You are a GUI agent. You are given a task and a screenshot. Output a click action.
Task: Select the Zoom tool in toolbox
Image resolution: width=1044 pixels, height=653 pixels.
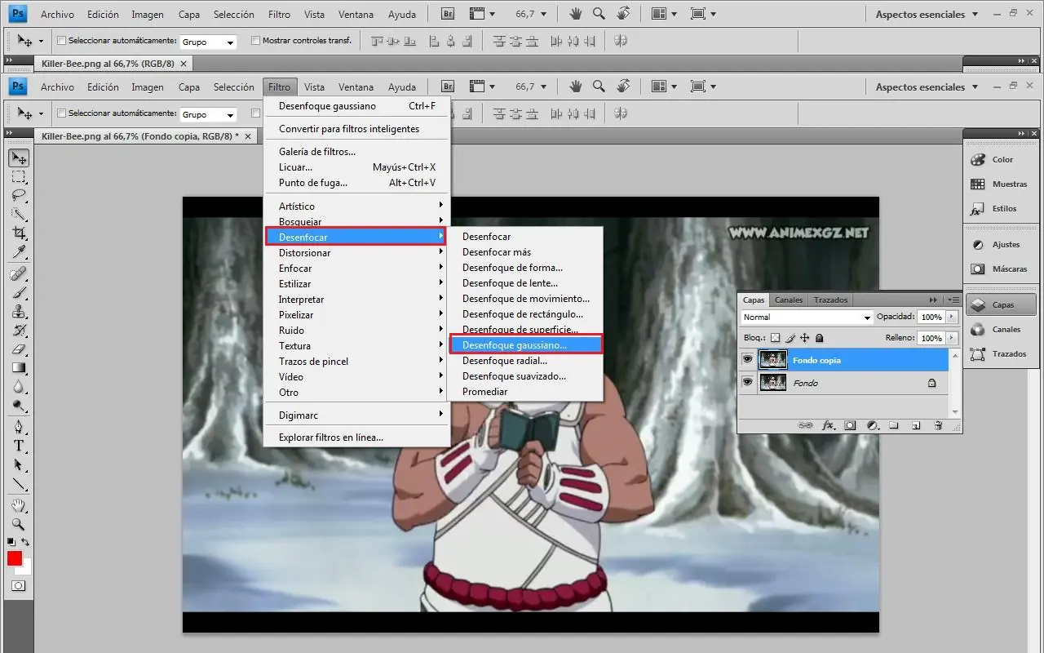tap(19, 524)
